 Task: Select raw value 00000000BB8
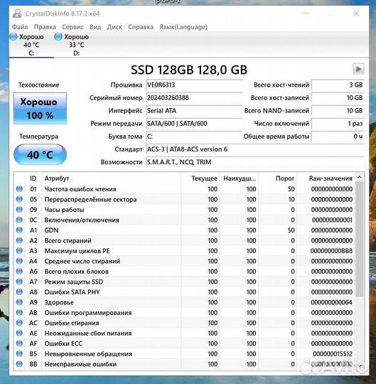(331, 251)
